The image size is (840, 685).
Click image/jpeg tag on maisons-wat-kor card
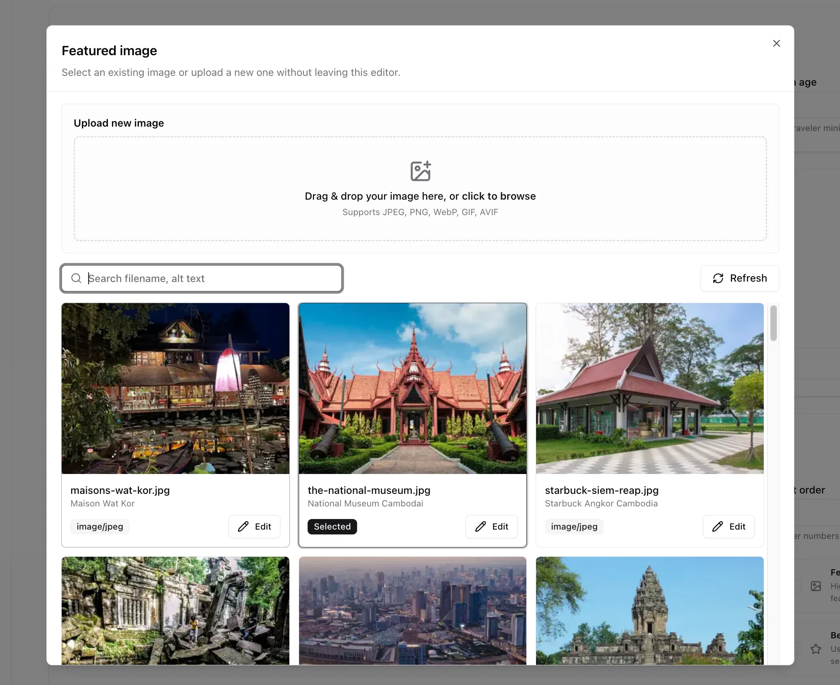pyautogui.click(x=100, y=527)
